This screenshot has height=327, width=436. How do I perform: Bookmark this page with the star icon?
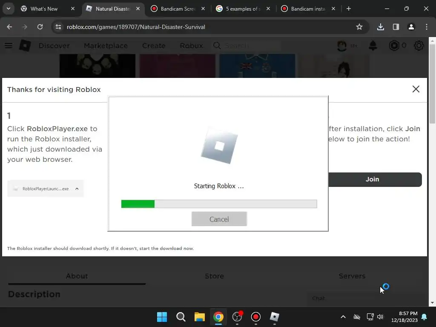[x=359, y=27]
